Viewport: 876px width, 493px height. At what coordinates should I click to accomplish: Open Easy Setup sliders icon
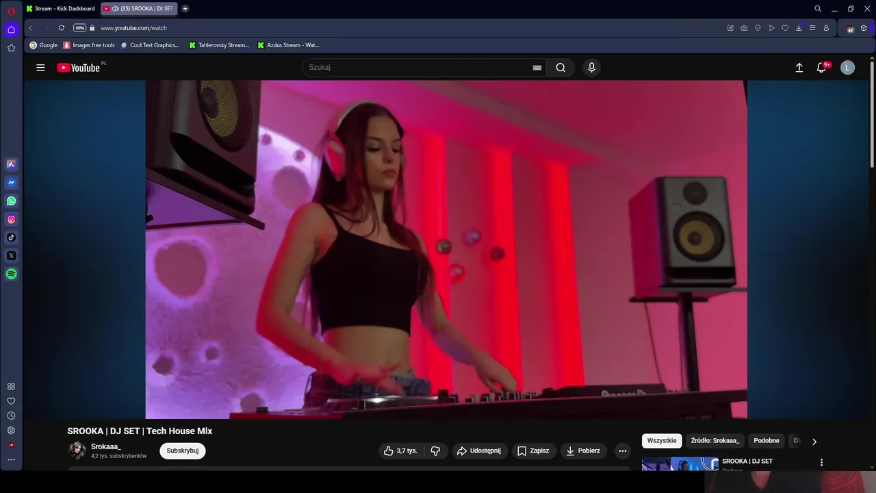click(812, 28)
